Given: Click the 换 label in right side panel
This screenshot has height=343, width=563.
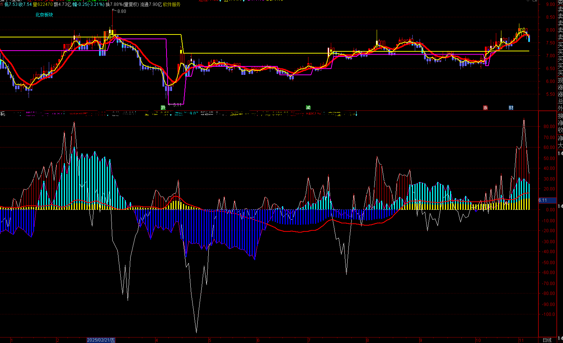Looking at the screenshot, I should point(560,116).
